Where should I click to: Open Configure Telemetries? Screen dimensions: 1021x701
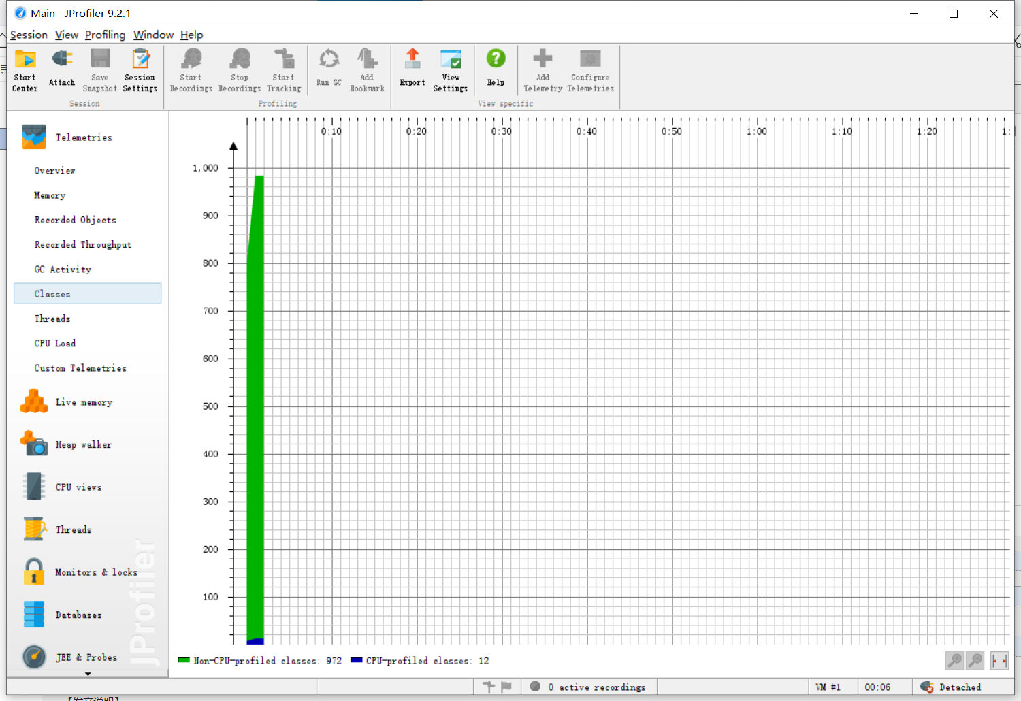tap(591, 70)
